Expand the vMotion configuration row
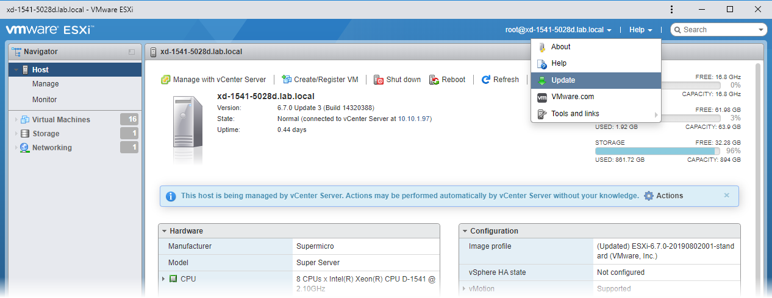The height and width of the screenshot is (298, 772). [464, 289]
